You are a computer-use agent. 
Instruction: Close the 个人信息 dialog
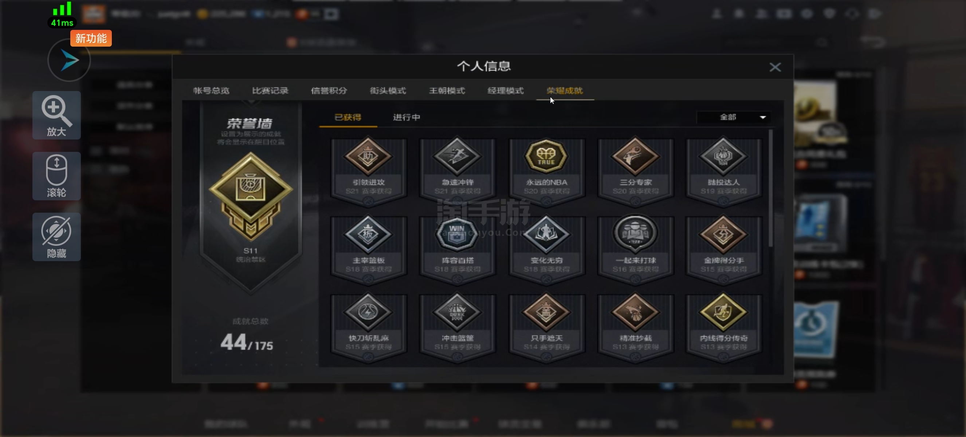(x=775, y=67)
